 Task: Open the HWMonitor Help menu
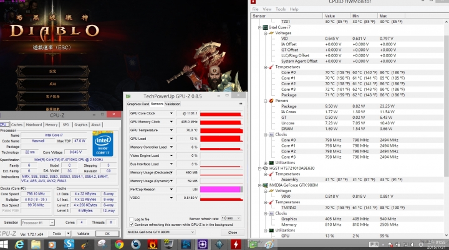coord(294,9)
